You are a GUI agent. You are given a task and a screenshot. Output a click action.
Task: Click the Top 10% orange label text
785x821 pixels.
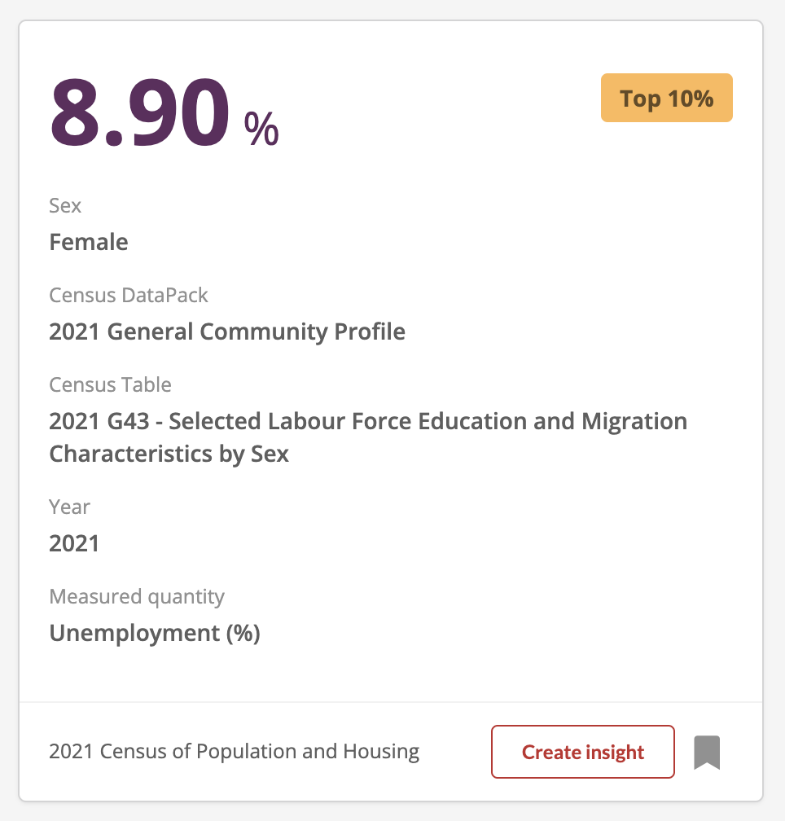(x=667, y=99)
